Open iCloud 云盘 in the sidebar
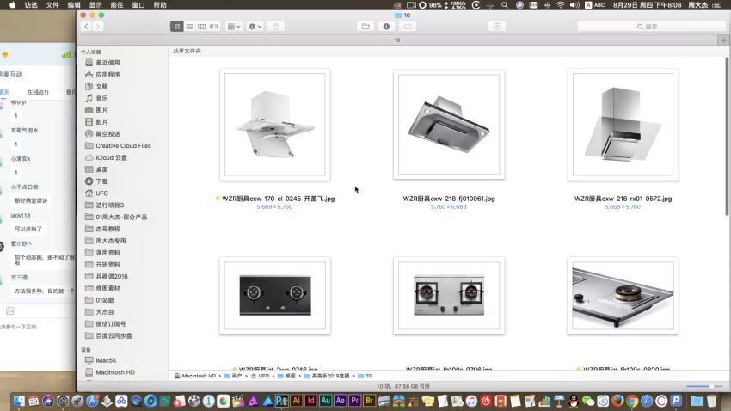The height and width of the screenshot is (411, 731). tap(111, 157)
